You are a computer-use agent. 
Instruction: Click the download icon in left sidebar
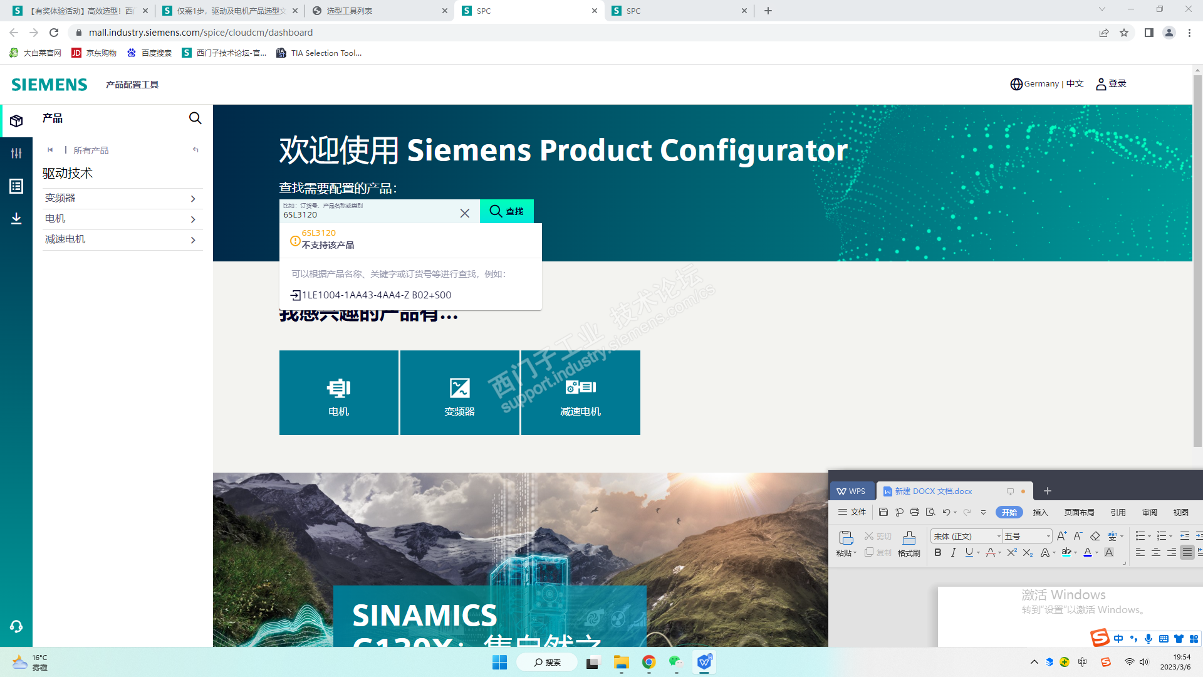[x=16, y=218]
